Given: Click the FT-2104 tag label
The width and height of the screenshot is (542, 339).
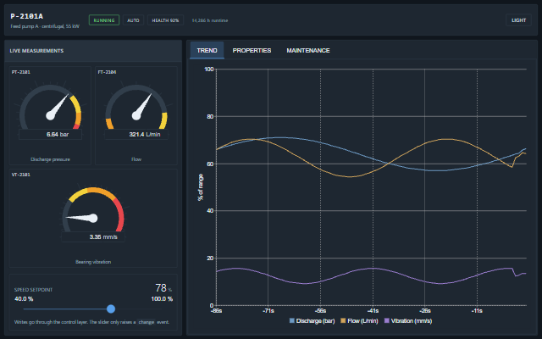Looking at the screenshot, I should pos(108,72).
